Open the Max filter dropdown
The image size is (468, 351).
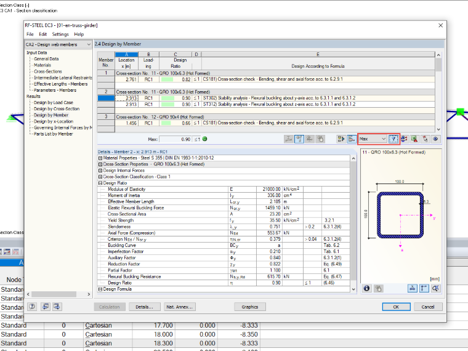click(373, 139)
